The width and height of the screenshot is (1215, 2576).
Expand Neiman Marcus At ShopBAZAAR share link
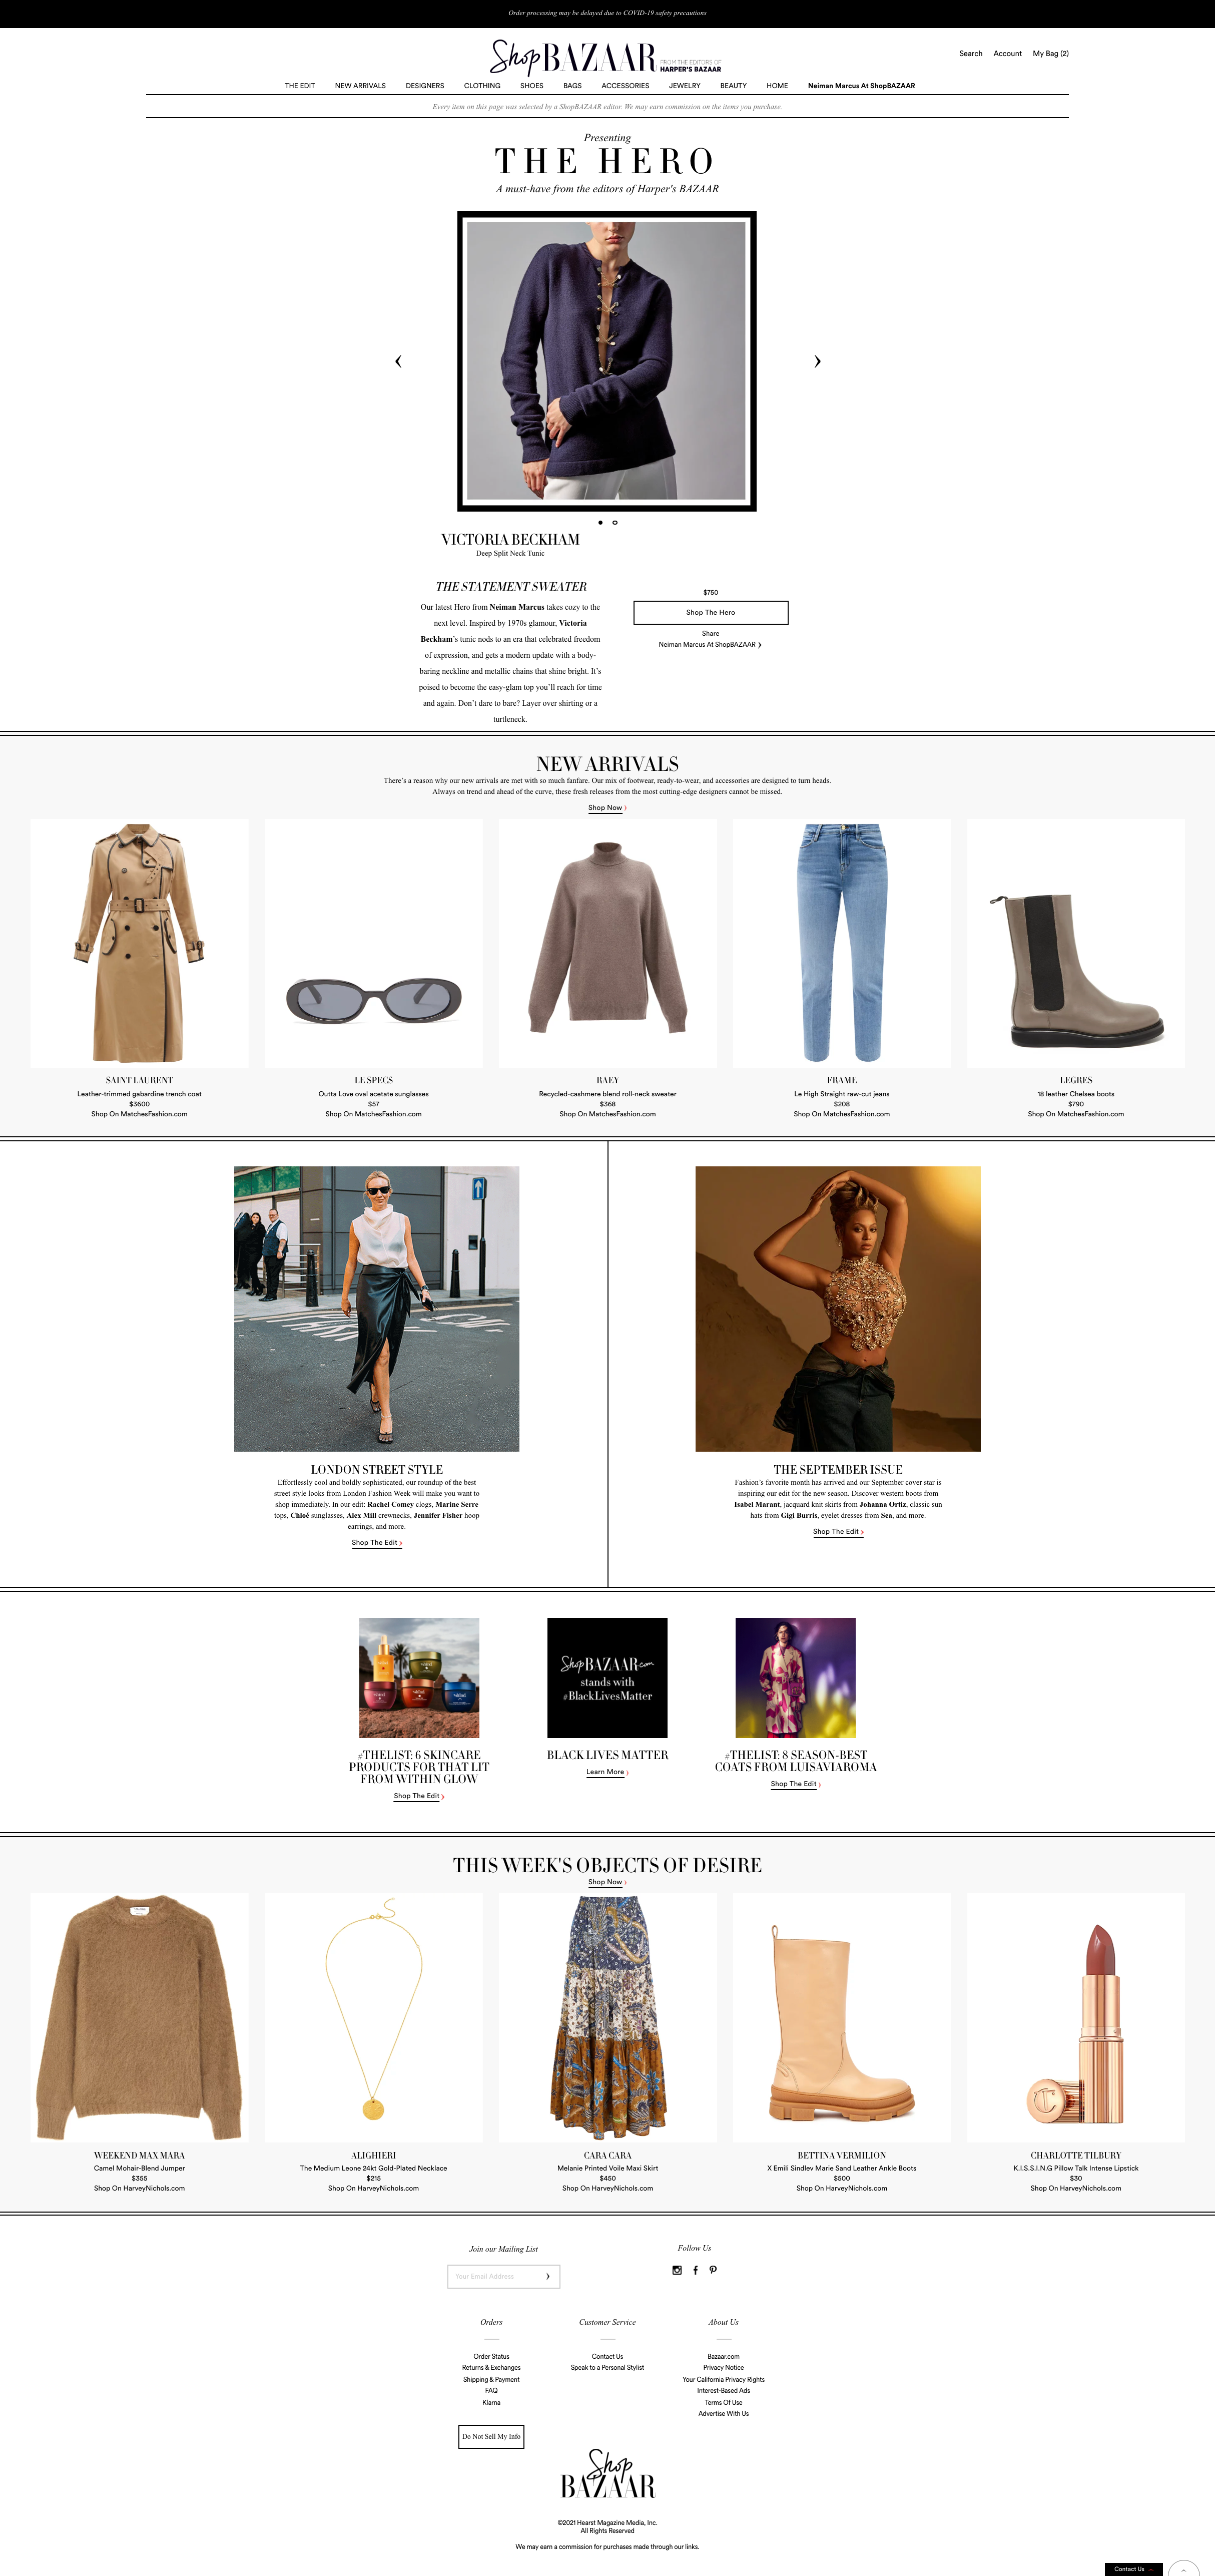point(710,645)
